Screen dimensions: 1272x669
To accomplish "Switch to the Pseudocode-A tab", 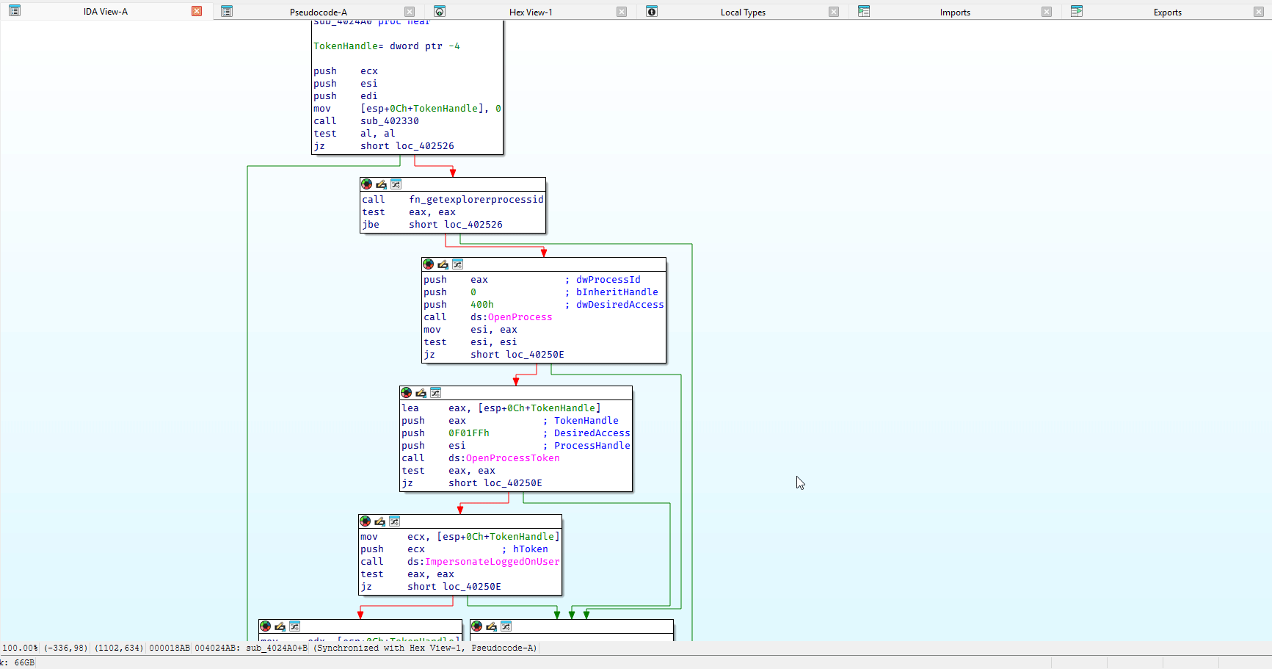I will tap(319, 12).
